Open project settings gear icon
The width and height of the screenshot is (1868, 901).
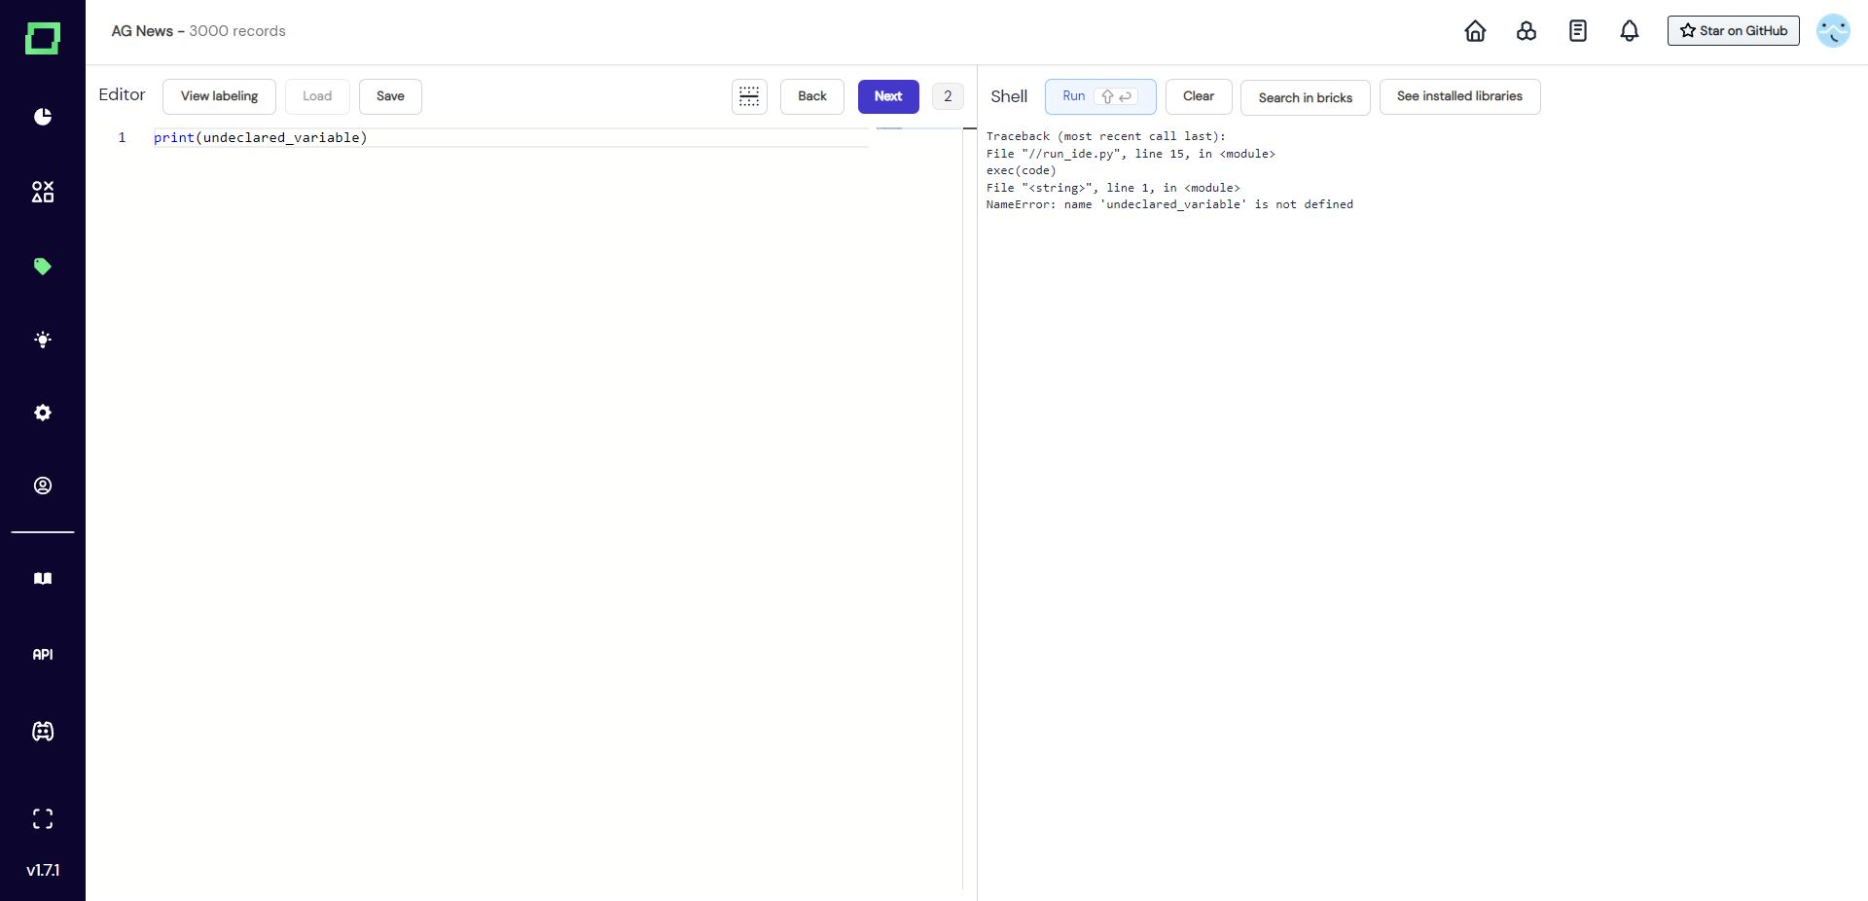43,413
